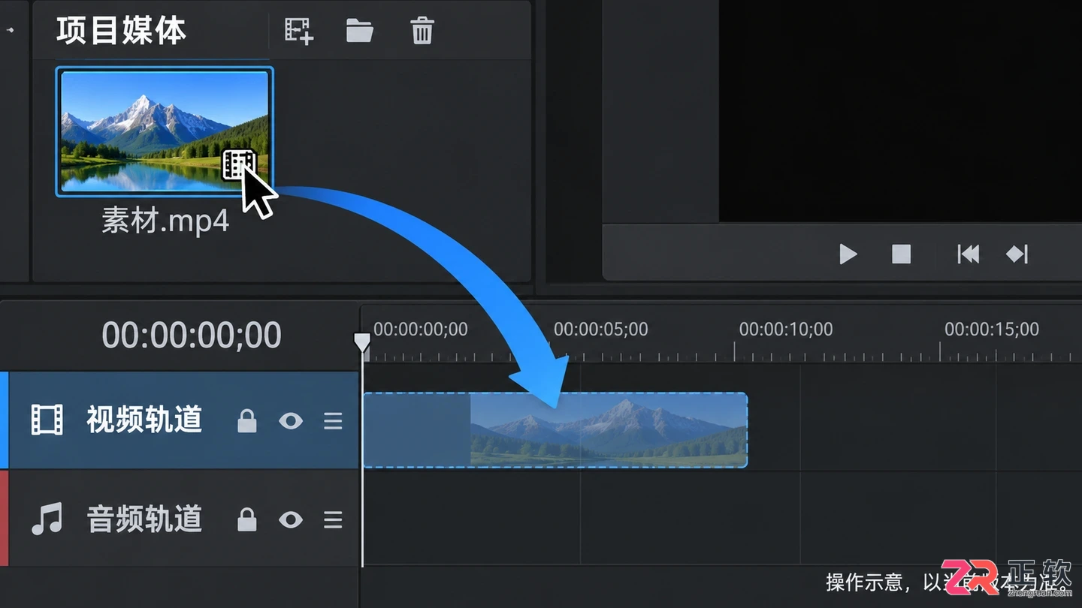1082x608 pixels.
Task: Lock the 音频轨道 track
Action: pyautogui.click(x=247, y=519)
